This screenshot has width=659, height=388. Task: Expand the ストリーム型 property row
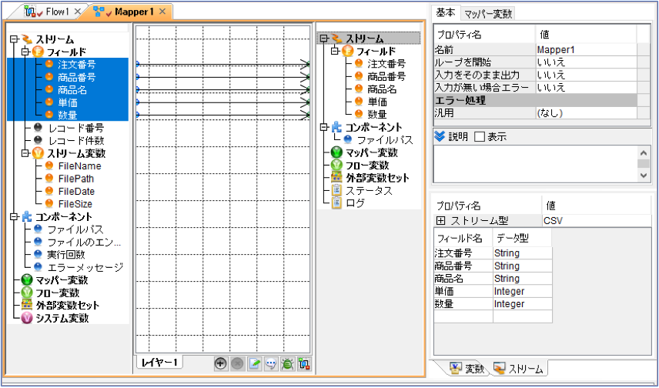(x=440, y=221)
